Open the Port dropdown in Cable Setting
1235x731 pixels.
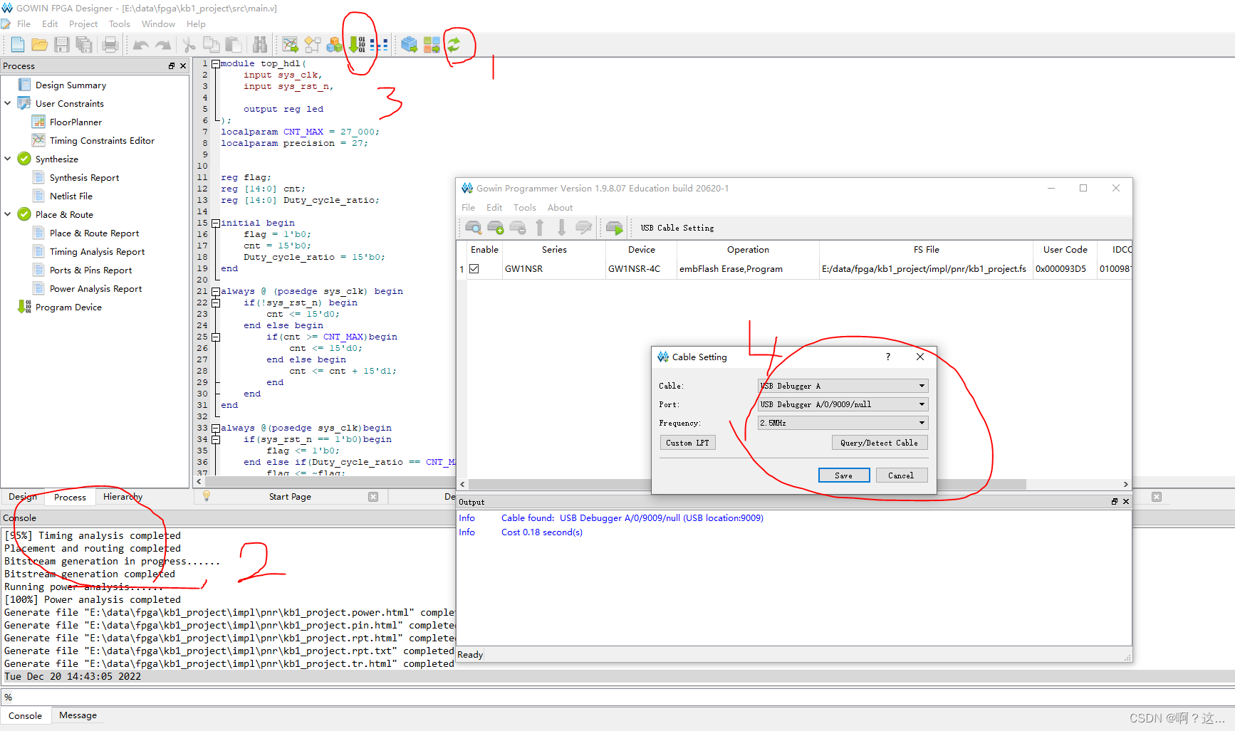click(843, 404)
